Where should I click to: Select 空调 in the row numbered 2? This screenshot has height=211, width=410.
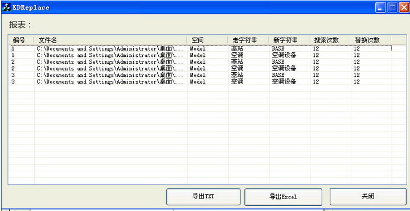pos(237,68)
